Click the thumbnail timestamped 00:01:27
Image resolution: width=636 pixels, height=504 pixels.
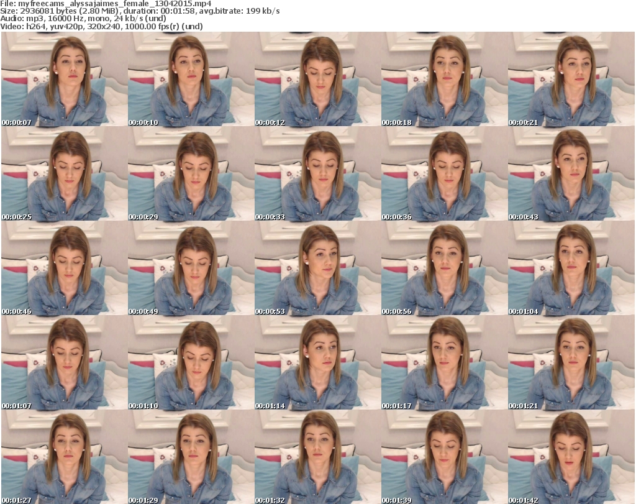(64, 457)
